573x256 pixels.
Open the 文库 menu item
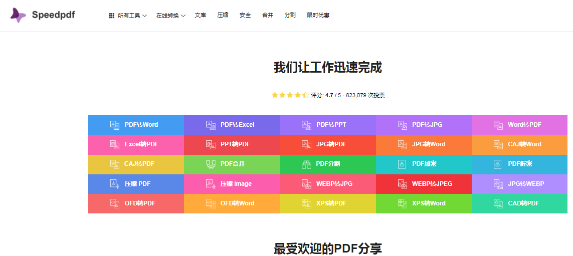200,16
